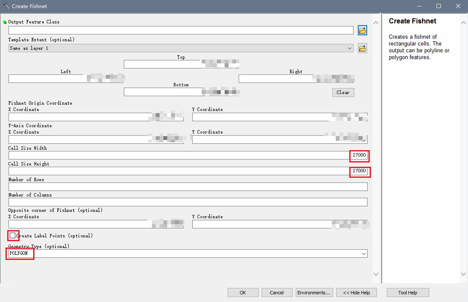Click the Number of Rows field
Viewport: 468px width, 302px height.
click(x=187, y=186)
